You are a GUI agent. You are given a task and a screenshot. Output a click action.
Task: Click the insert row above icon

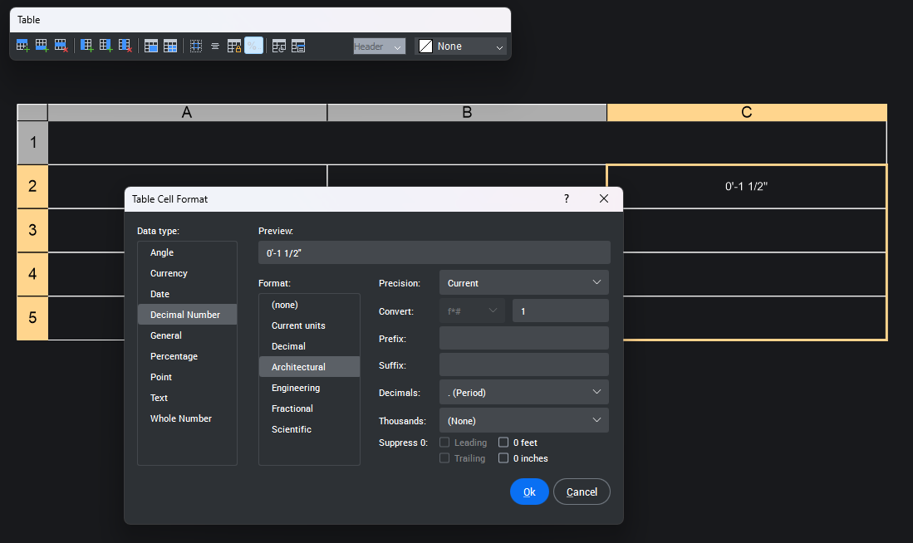pos(22,46)
